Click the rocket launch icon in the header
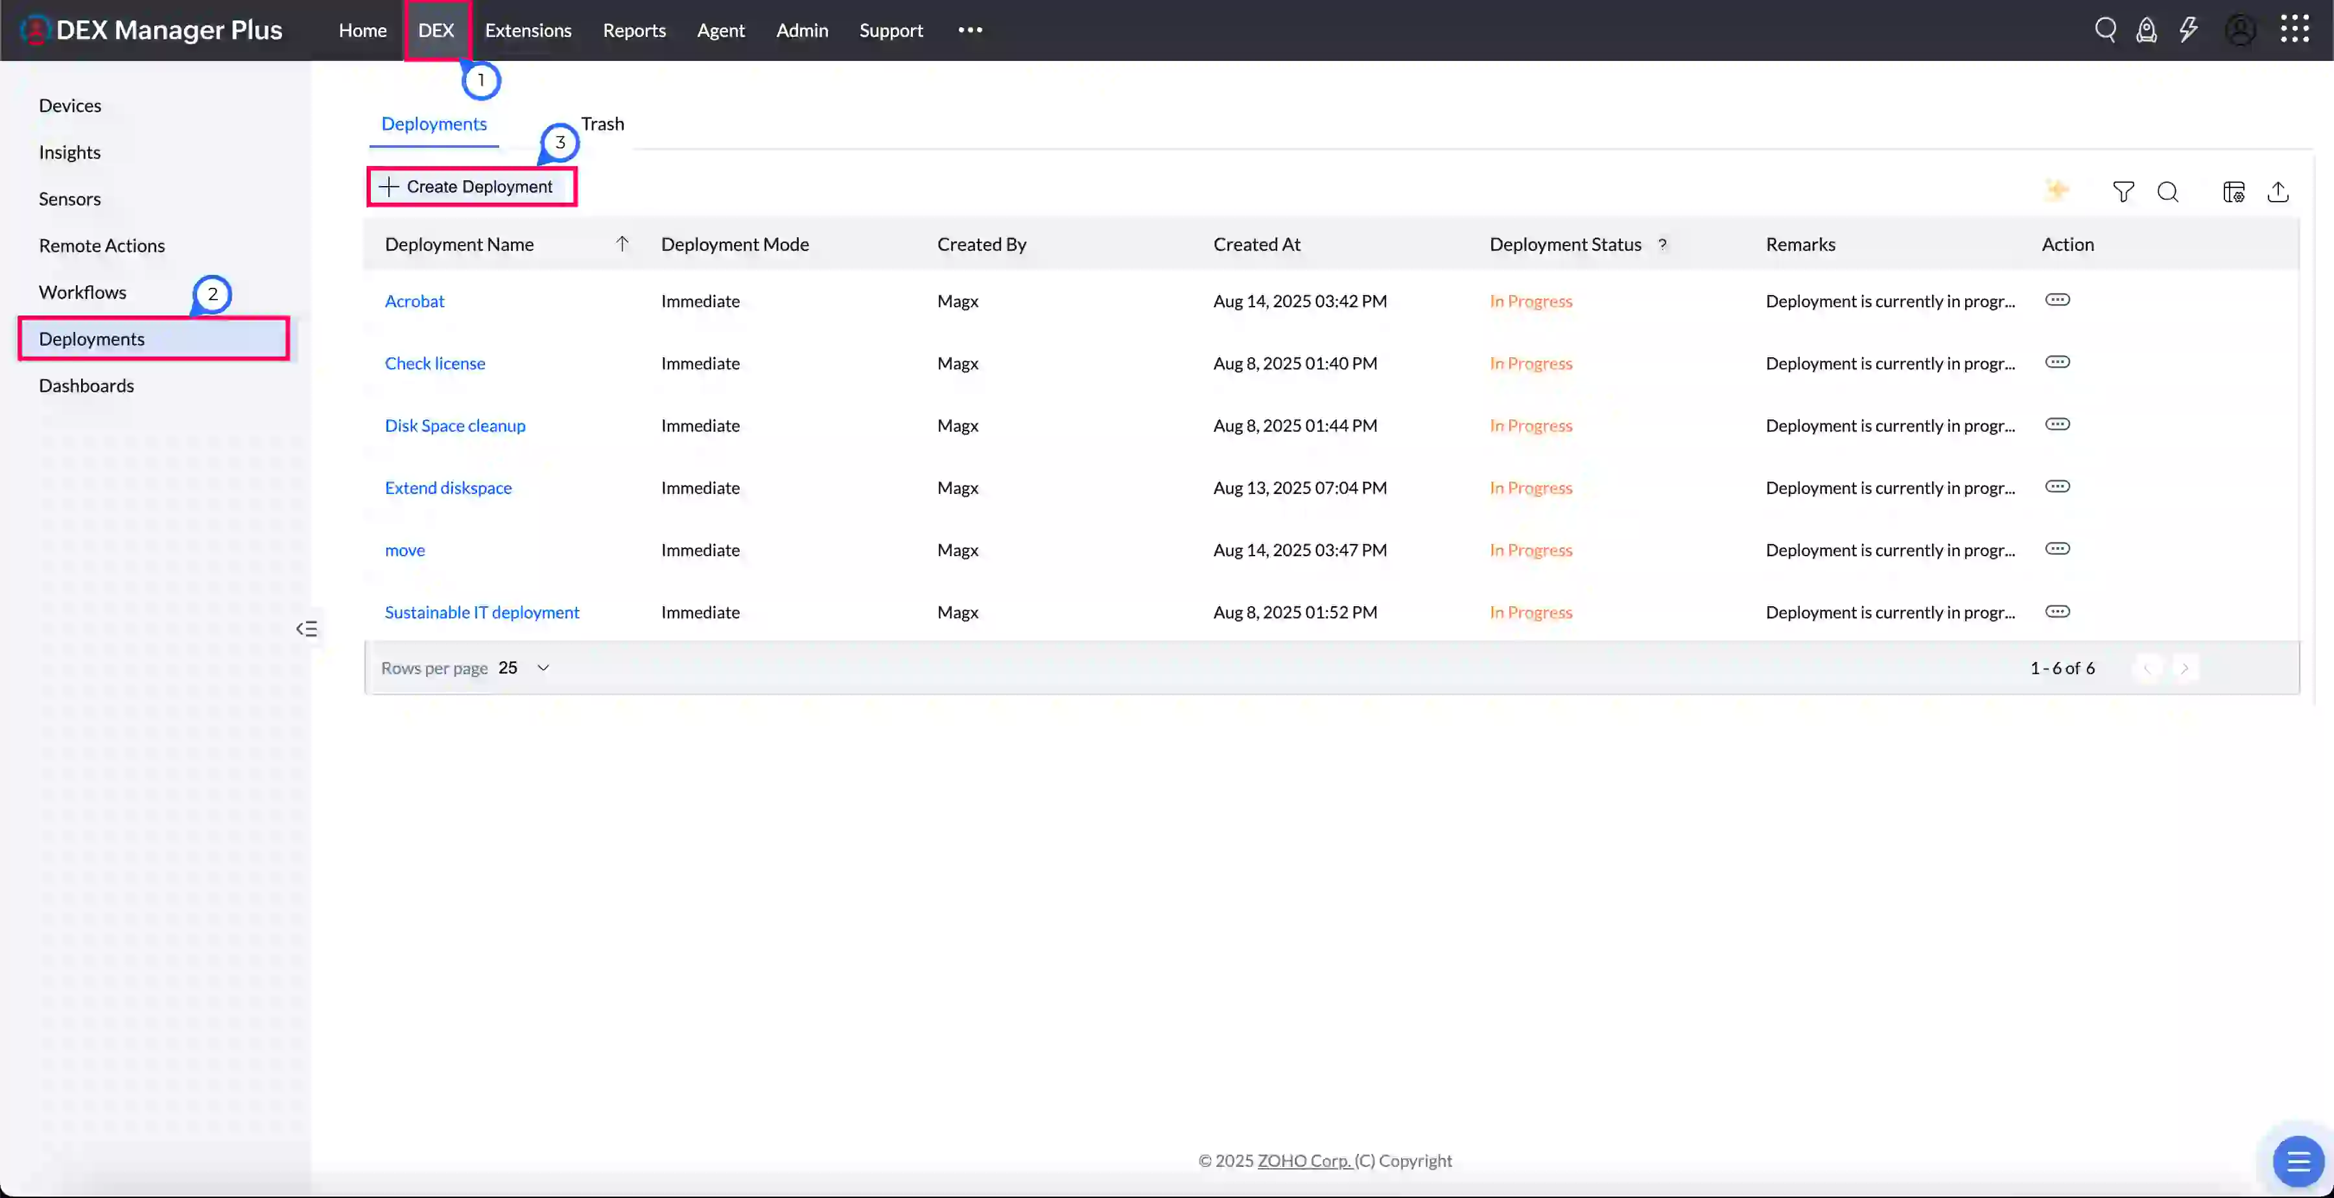The height and width of the screenshot is (1198, 2334). click(2147, 29)
